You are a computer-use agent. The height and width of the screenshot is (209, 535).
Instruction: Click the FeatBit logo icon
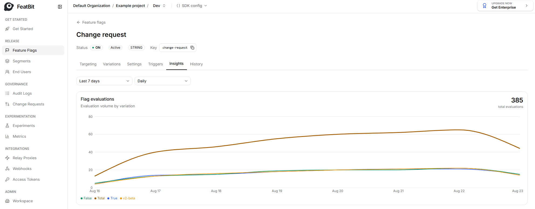(x=9, y=6)
